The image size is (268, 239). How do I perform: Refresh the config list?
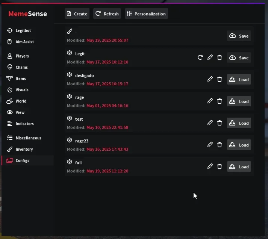[x=107, y=14]
